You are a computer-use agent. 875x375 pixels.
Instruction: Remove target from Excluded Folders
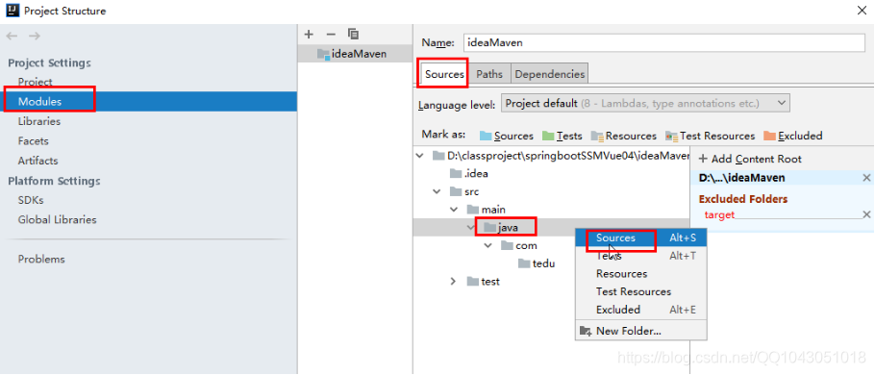pos(866,214)
